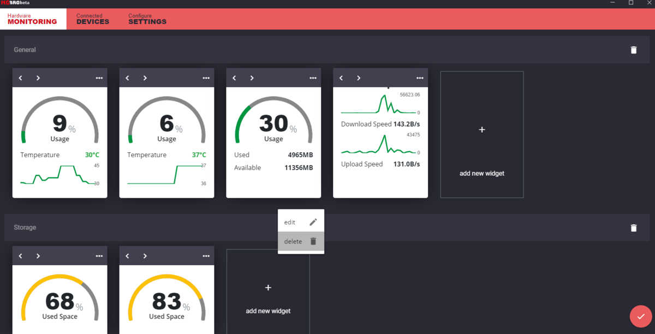
Task: Move the 30% Usage memory widget right
Action: click(x=252, y=78)
